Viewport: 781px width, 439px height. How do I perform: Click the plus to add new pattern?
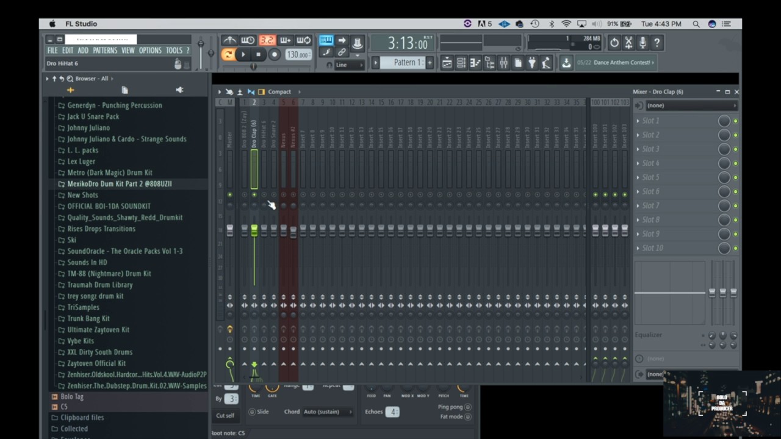click(x=430, y=63)
